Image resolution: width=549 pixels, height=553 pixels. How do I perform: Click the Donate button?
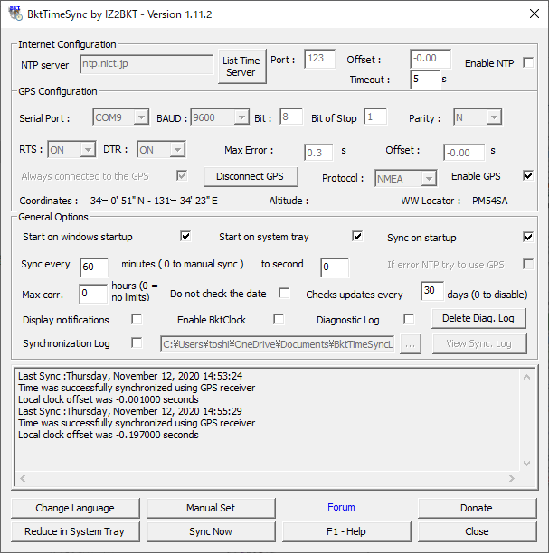tap(478, 508)
